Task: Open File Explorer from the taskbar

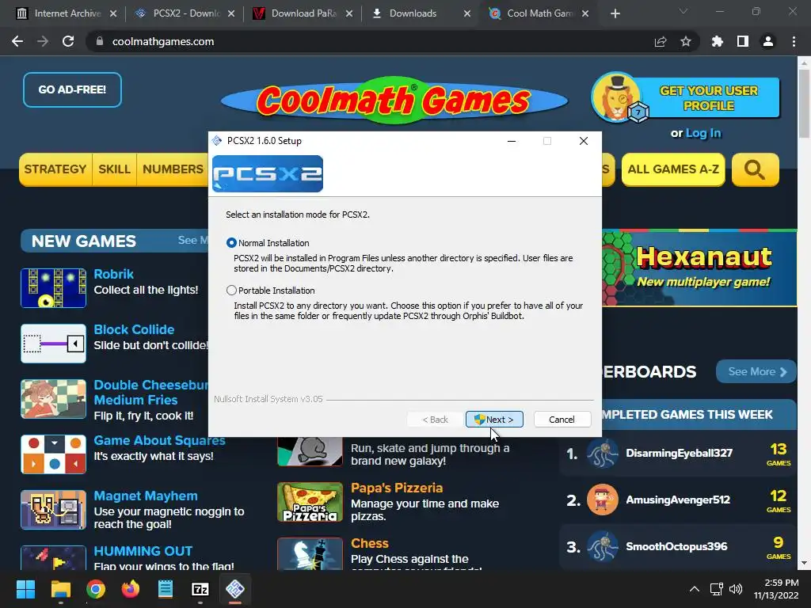Action: pyautogui.click(x=60, y=589)
